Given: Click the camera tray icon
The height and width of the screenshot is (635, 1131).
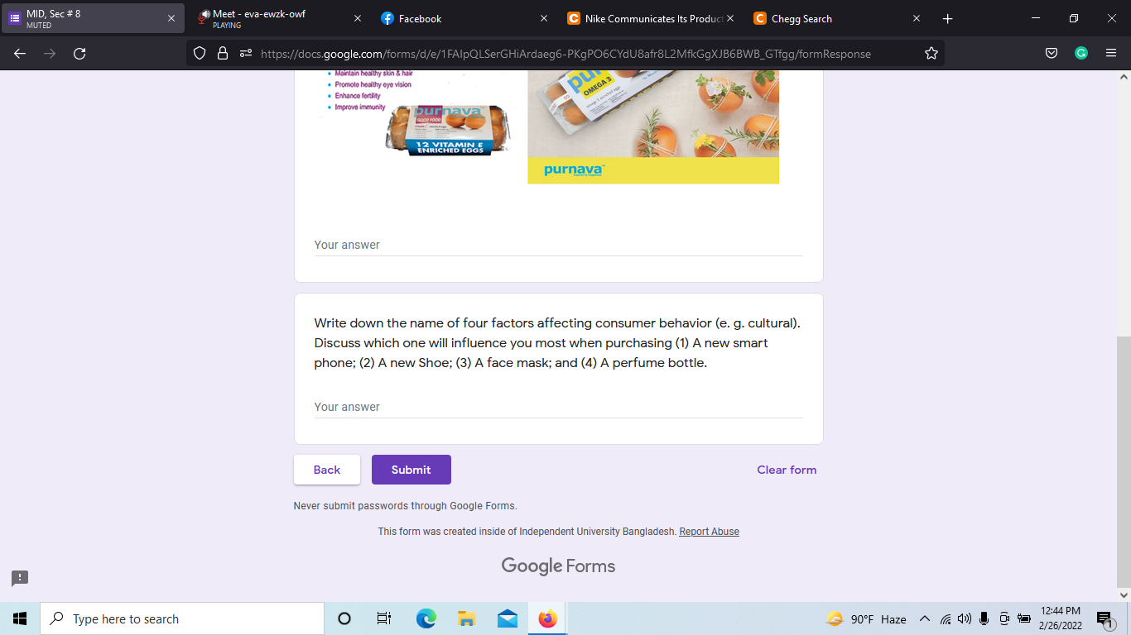Looking at the screenshot, I should (1004, 618).
